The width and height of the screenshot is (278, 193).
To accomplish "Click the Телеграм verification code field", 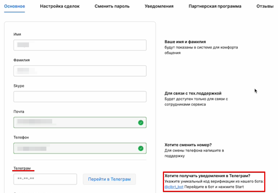I will point(45,179).
